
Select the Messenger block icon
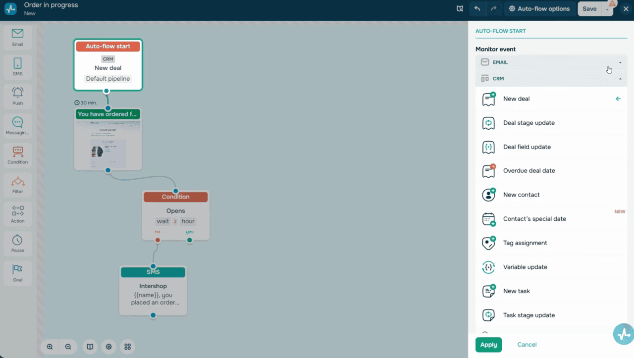(18, 122)
